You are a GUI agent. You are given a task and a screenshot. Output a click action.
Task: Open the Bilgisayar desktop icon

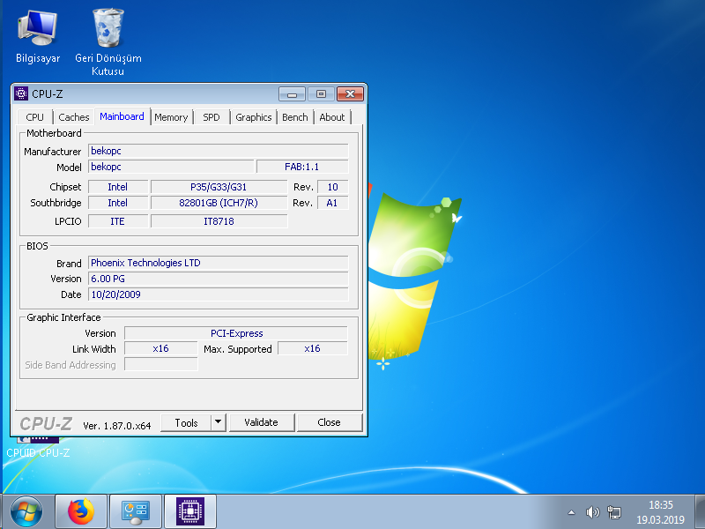(x=38, y=37)
